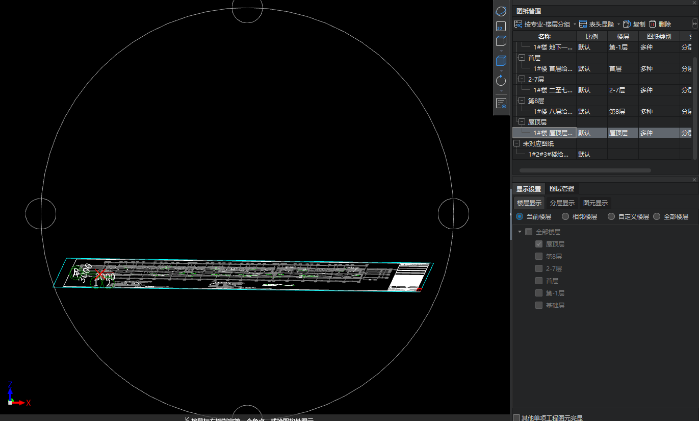Collapse the 屋顶层 group
This screenshot has width=699, height=421.
(x=522, y=122)
